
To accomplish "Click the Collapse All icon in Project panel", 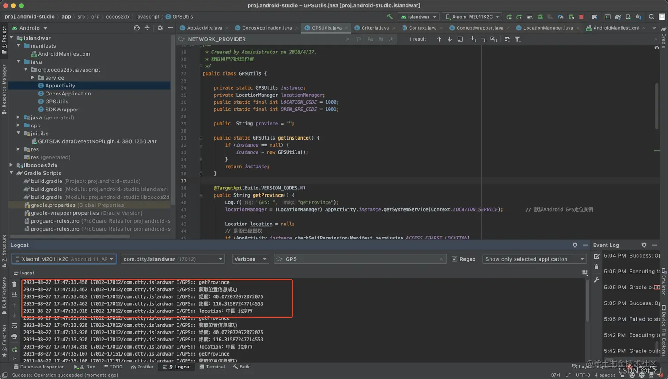I will pos(148,28).
